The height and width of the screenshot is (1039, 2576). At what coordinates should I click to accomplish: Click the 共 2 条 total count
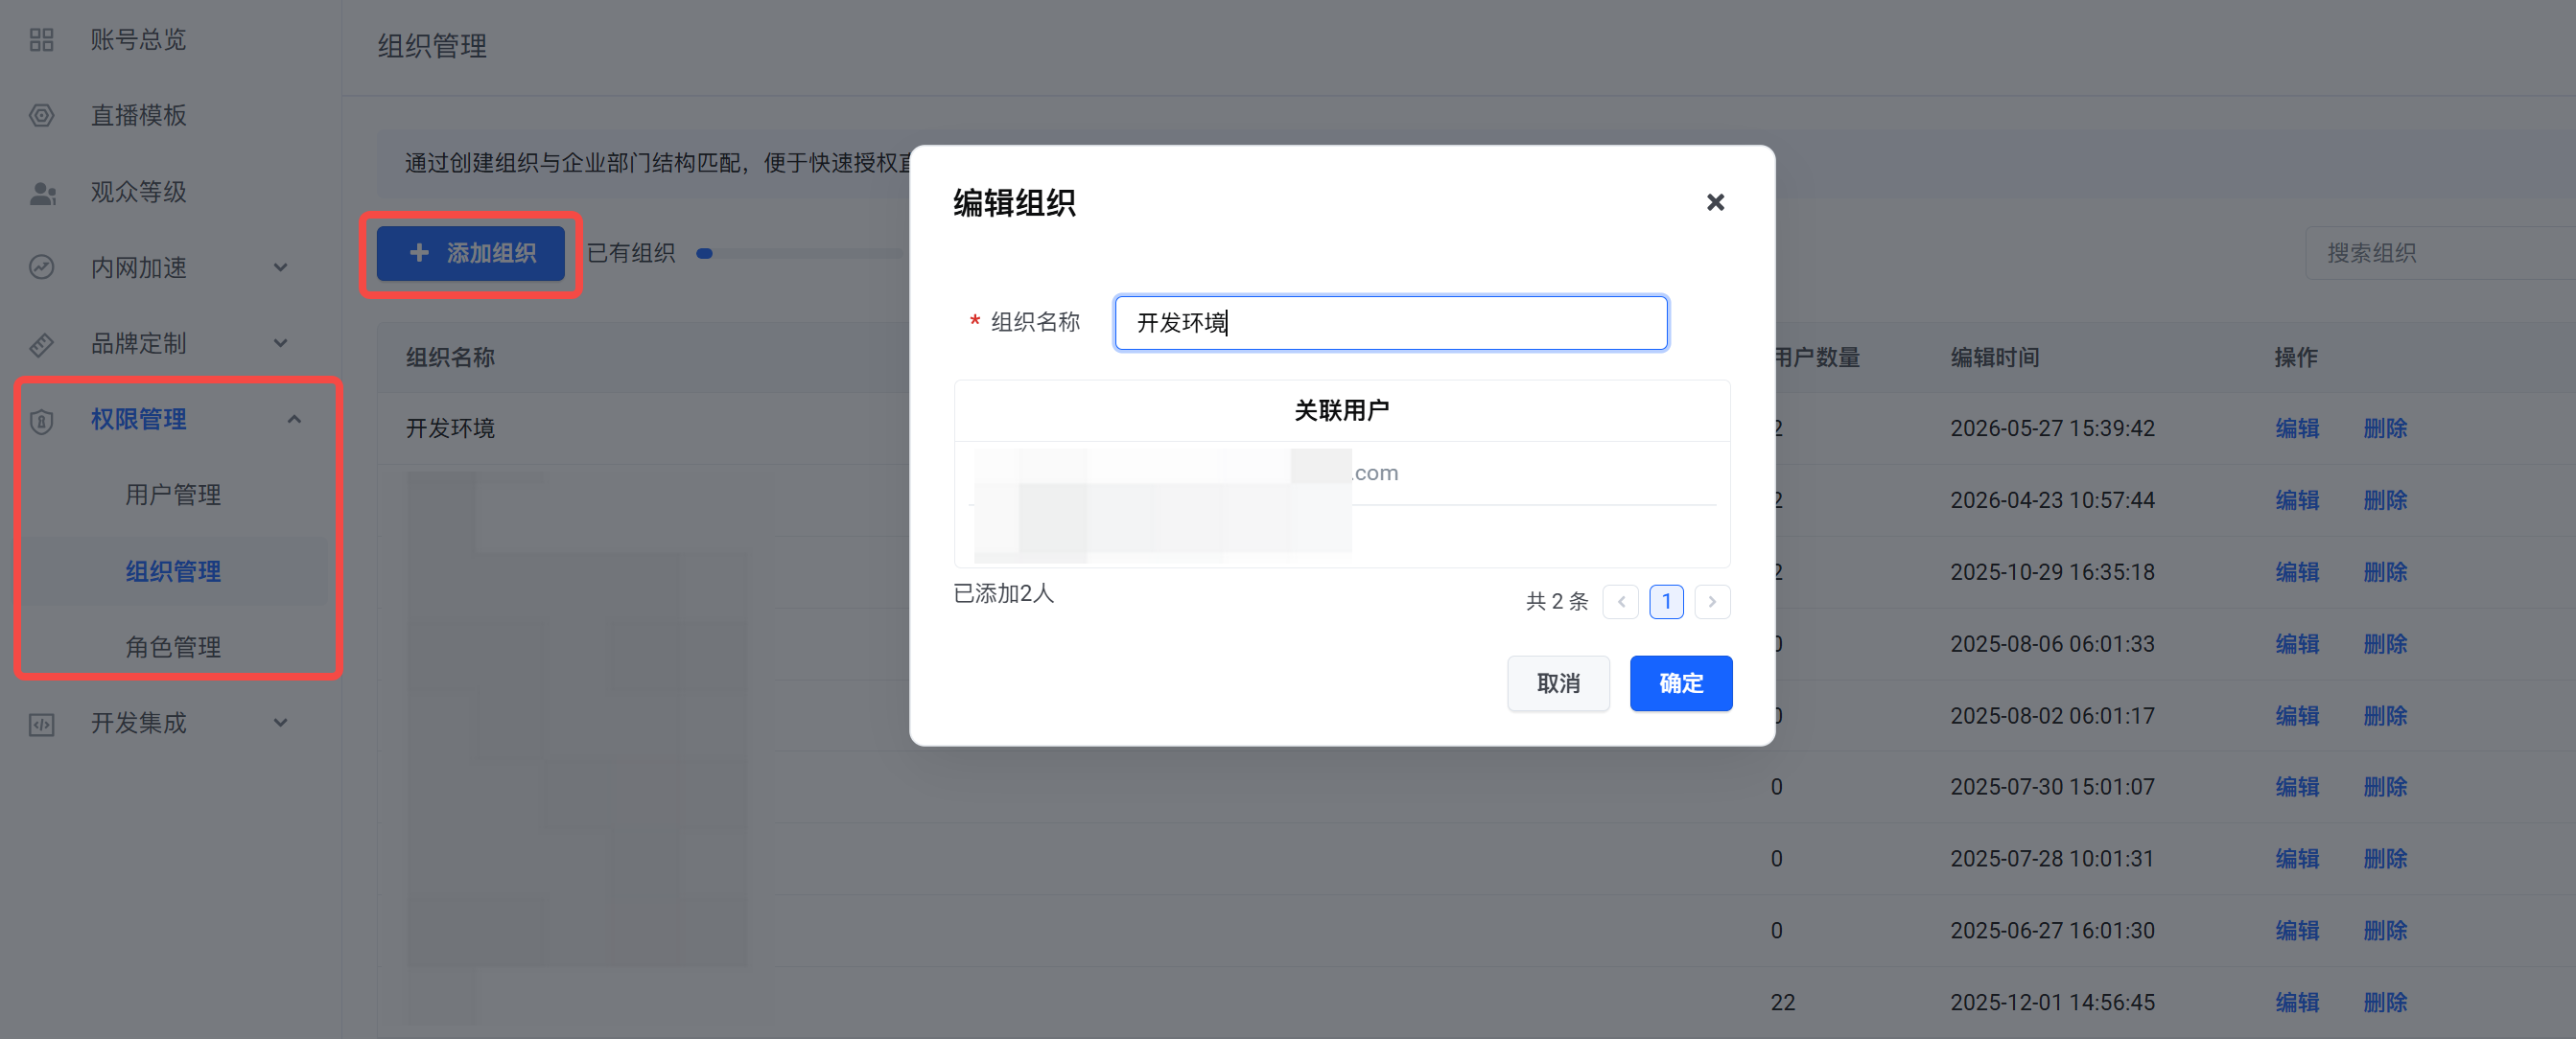point(1557,601)
